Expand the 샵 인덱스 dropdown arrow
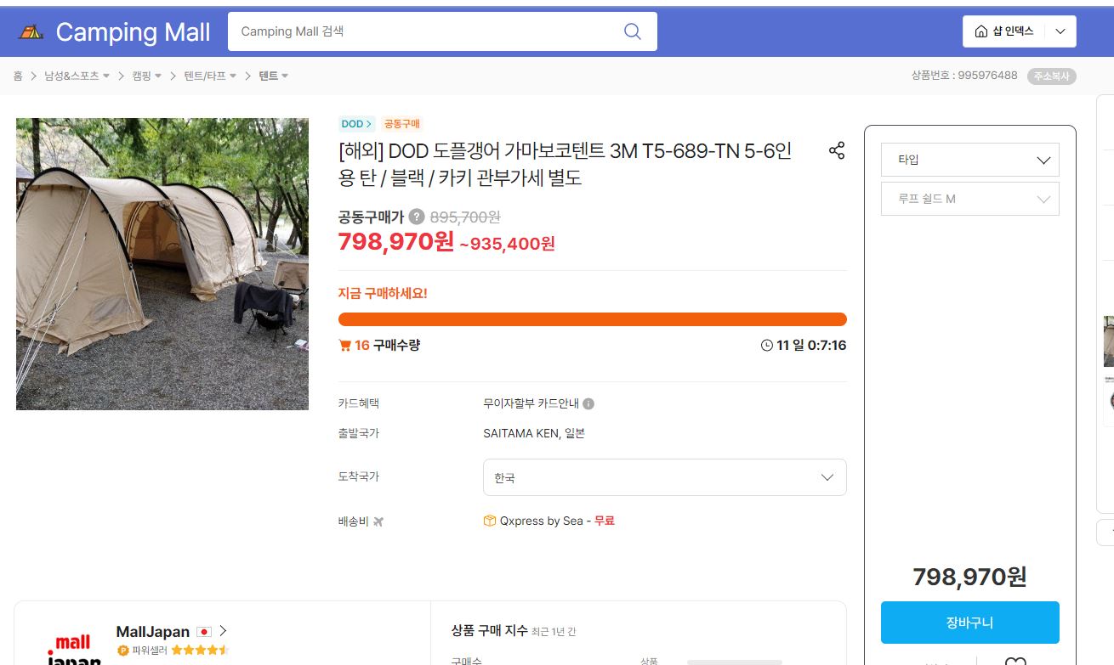Viewport: 1114px width, 665px height. click(1060, 31)
